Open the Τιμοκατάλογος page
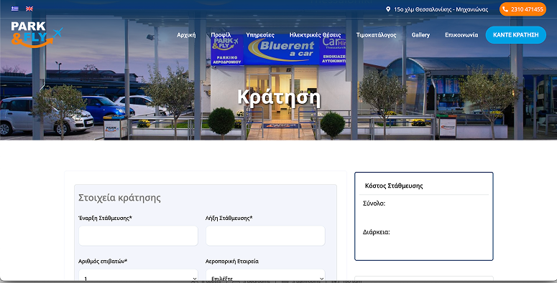557x283 pixels. point(376,34)
